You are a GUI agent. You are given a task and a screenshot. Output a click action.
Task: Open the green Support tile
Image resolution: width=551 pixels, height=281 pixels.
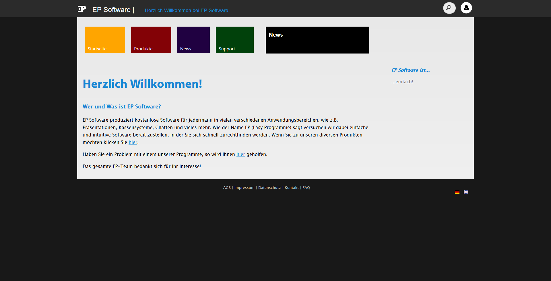235,40
